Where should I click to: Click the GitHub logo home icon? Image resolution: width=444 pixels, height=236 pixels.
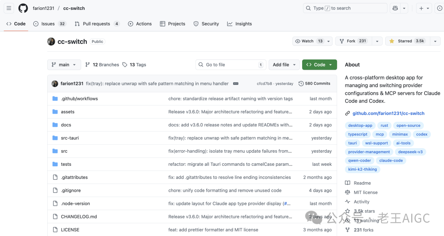23,8
